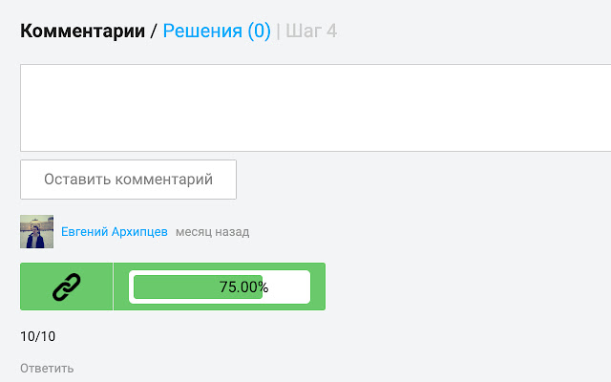
Task: Click the месяц назад timestamp
Action: coord(212,232)
